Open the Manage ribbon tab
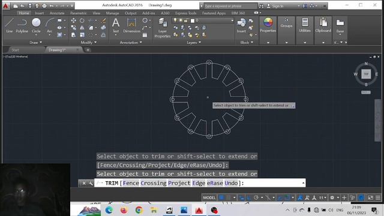Viewport: 384px width, 216px height. [x=112, y=13]
